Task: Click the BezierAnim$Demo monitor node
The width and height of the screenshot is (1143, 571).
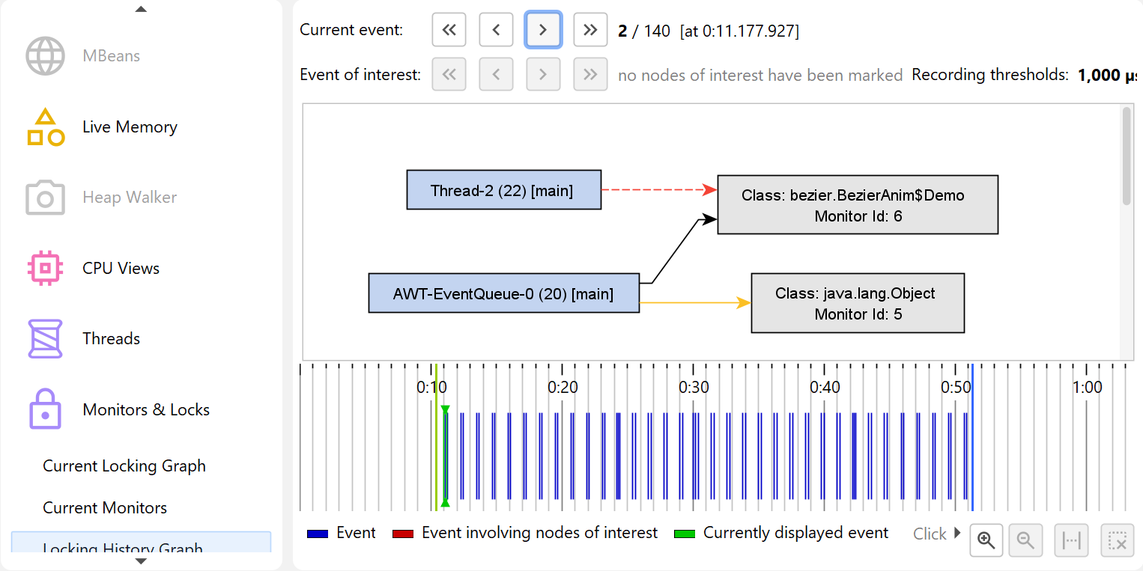Action: click(x=858, y=205)
